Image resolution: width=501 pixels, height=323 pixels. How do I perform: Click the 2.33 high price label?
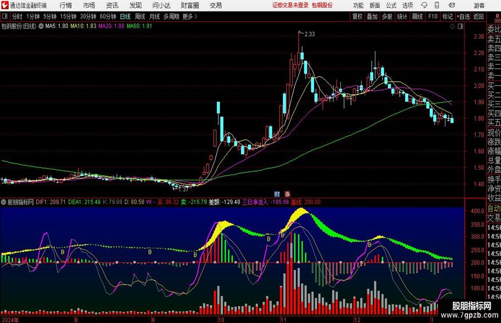(310, 34)
